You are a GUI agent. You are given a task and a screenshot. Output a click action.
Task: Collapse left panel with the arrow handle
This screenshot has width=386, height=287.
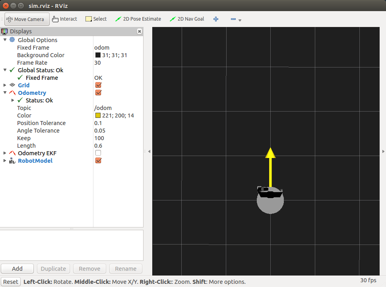pyautogui.click(x=149, y=152)
